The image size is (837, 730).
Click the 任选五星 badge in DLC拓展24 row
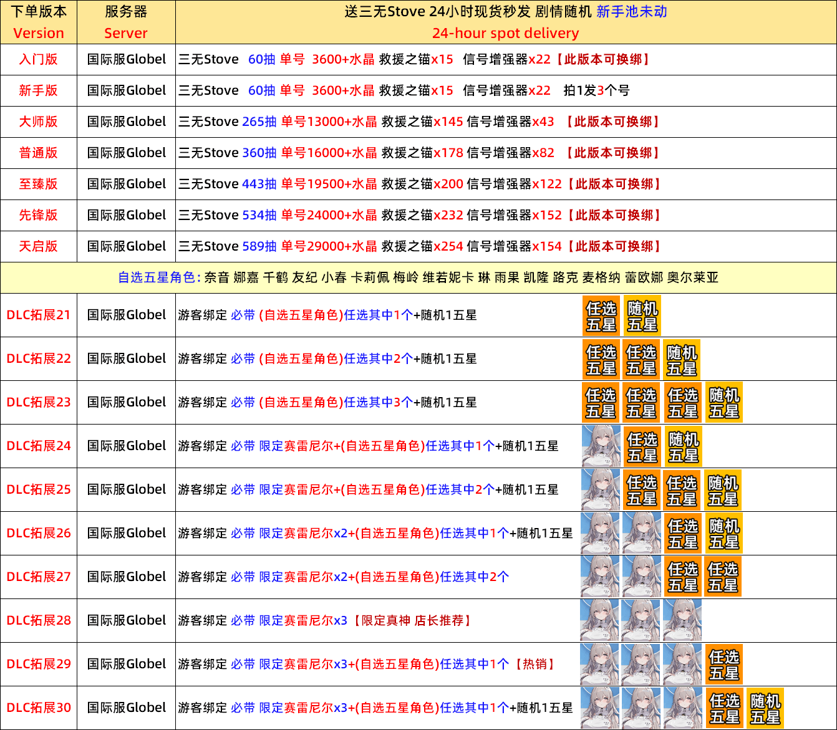click(x=642, y=447)
